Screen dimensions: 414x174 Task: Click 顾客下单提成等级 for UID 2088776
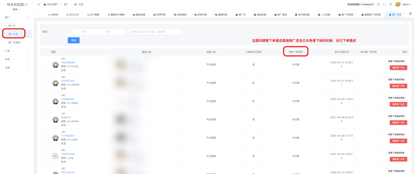[x=396, y=116]
